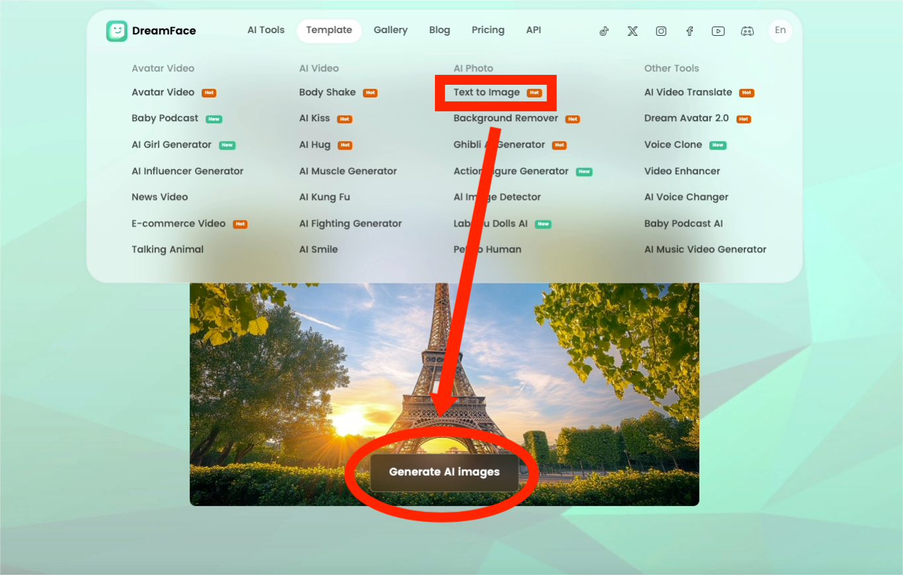903x575 pixels.
Task: Open the YouTube social icon
Action: point(718,31)
